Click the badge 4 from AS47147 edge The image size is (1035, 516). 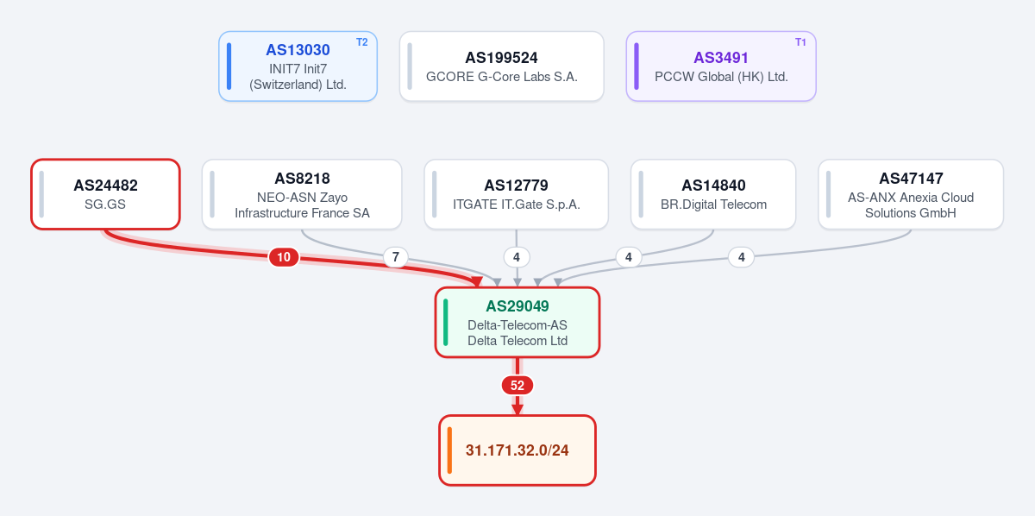tap(741, 256)
